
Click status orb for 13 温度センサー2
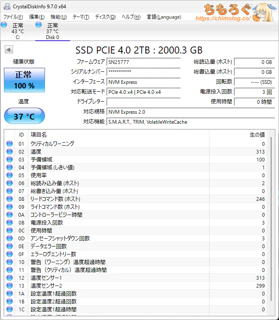click(10, 286)
